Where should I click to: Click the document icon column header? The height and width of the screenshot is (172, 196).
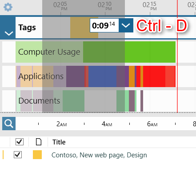tap(39, 142)
